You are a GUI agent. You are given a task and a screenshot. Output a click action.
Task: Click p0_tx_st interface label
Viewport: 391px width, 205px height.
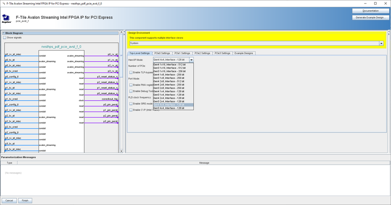[x=10, y=60]
